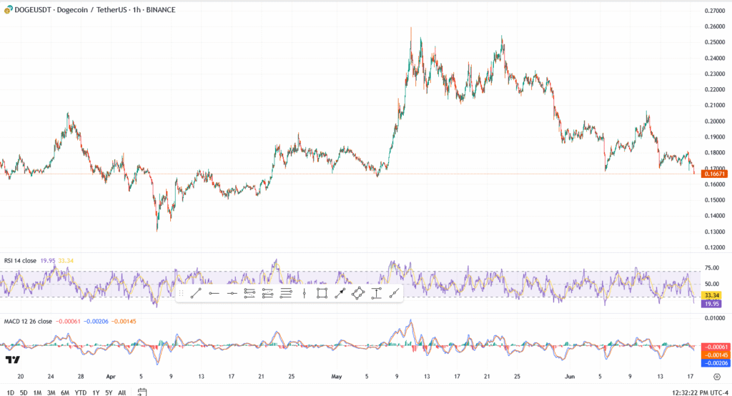Viewport: 732px width, 396px height.
Task: Choose the first Fibonacci retracement tool icon
Action: [249, 293]
